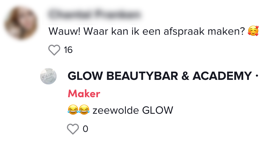The height and width of the screenshot is (141, 278).
Task: Like the zeewolde GLOW reply
Action: 73,129
